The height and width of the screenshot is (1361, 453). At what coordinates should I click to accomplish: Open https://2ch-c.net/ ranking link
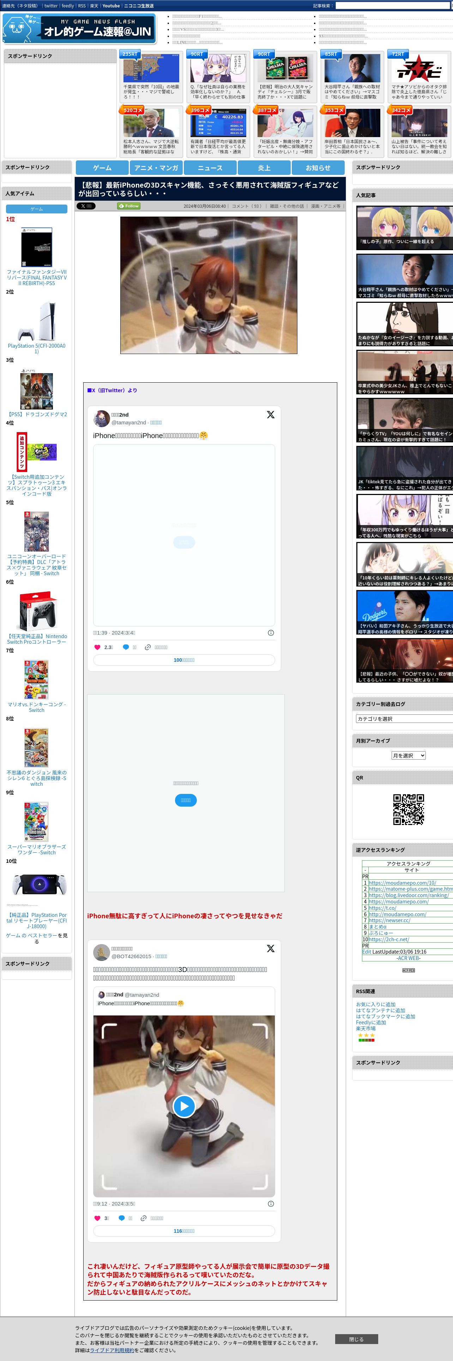click(x=389, y=939)
